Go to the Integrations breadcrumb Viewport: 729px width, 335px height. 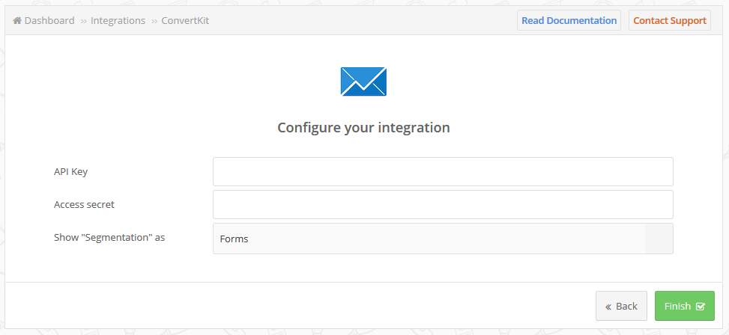tap(118, 21)
